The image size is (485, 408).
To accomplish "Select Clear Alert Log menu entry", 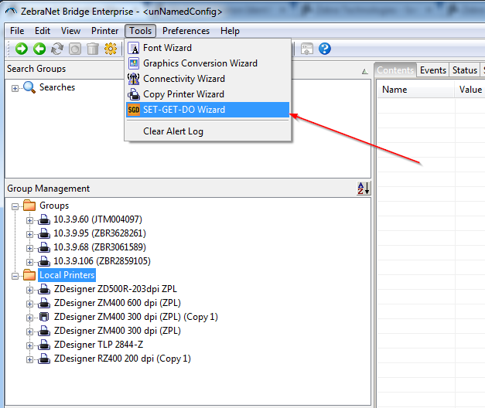I will tap(173, 131).
